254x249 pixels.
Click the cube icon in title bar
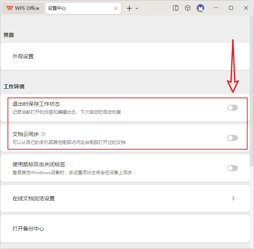(188, 8)
